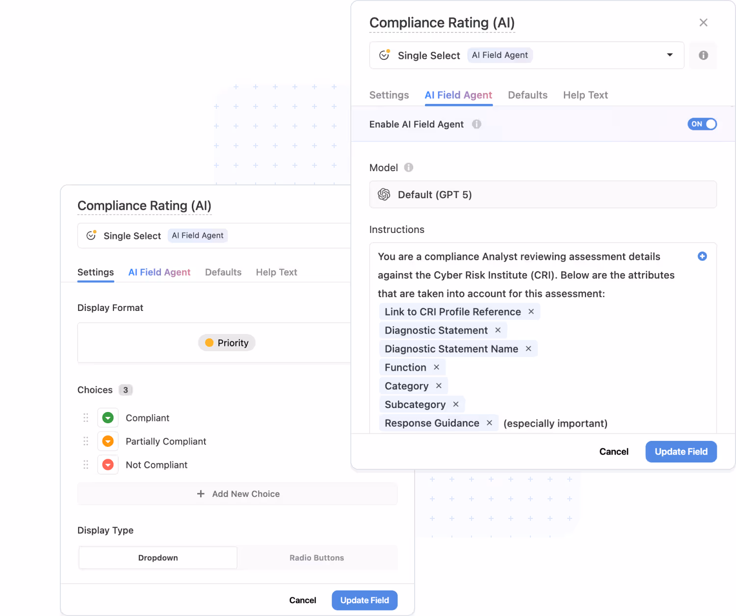736x616 pixels.
Task: Open Defaults tab in the front dialog
Action: pos(527,95)
